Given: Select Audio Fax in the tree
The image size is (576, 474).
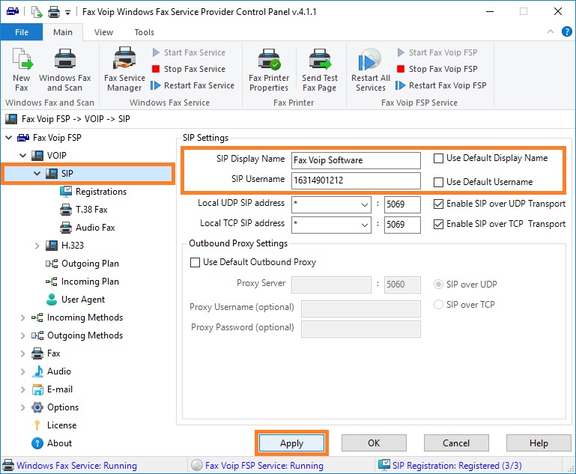Looking at the screenshot, I should tap(95, 228).
